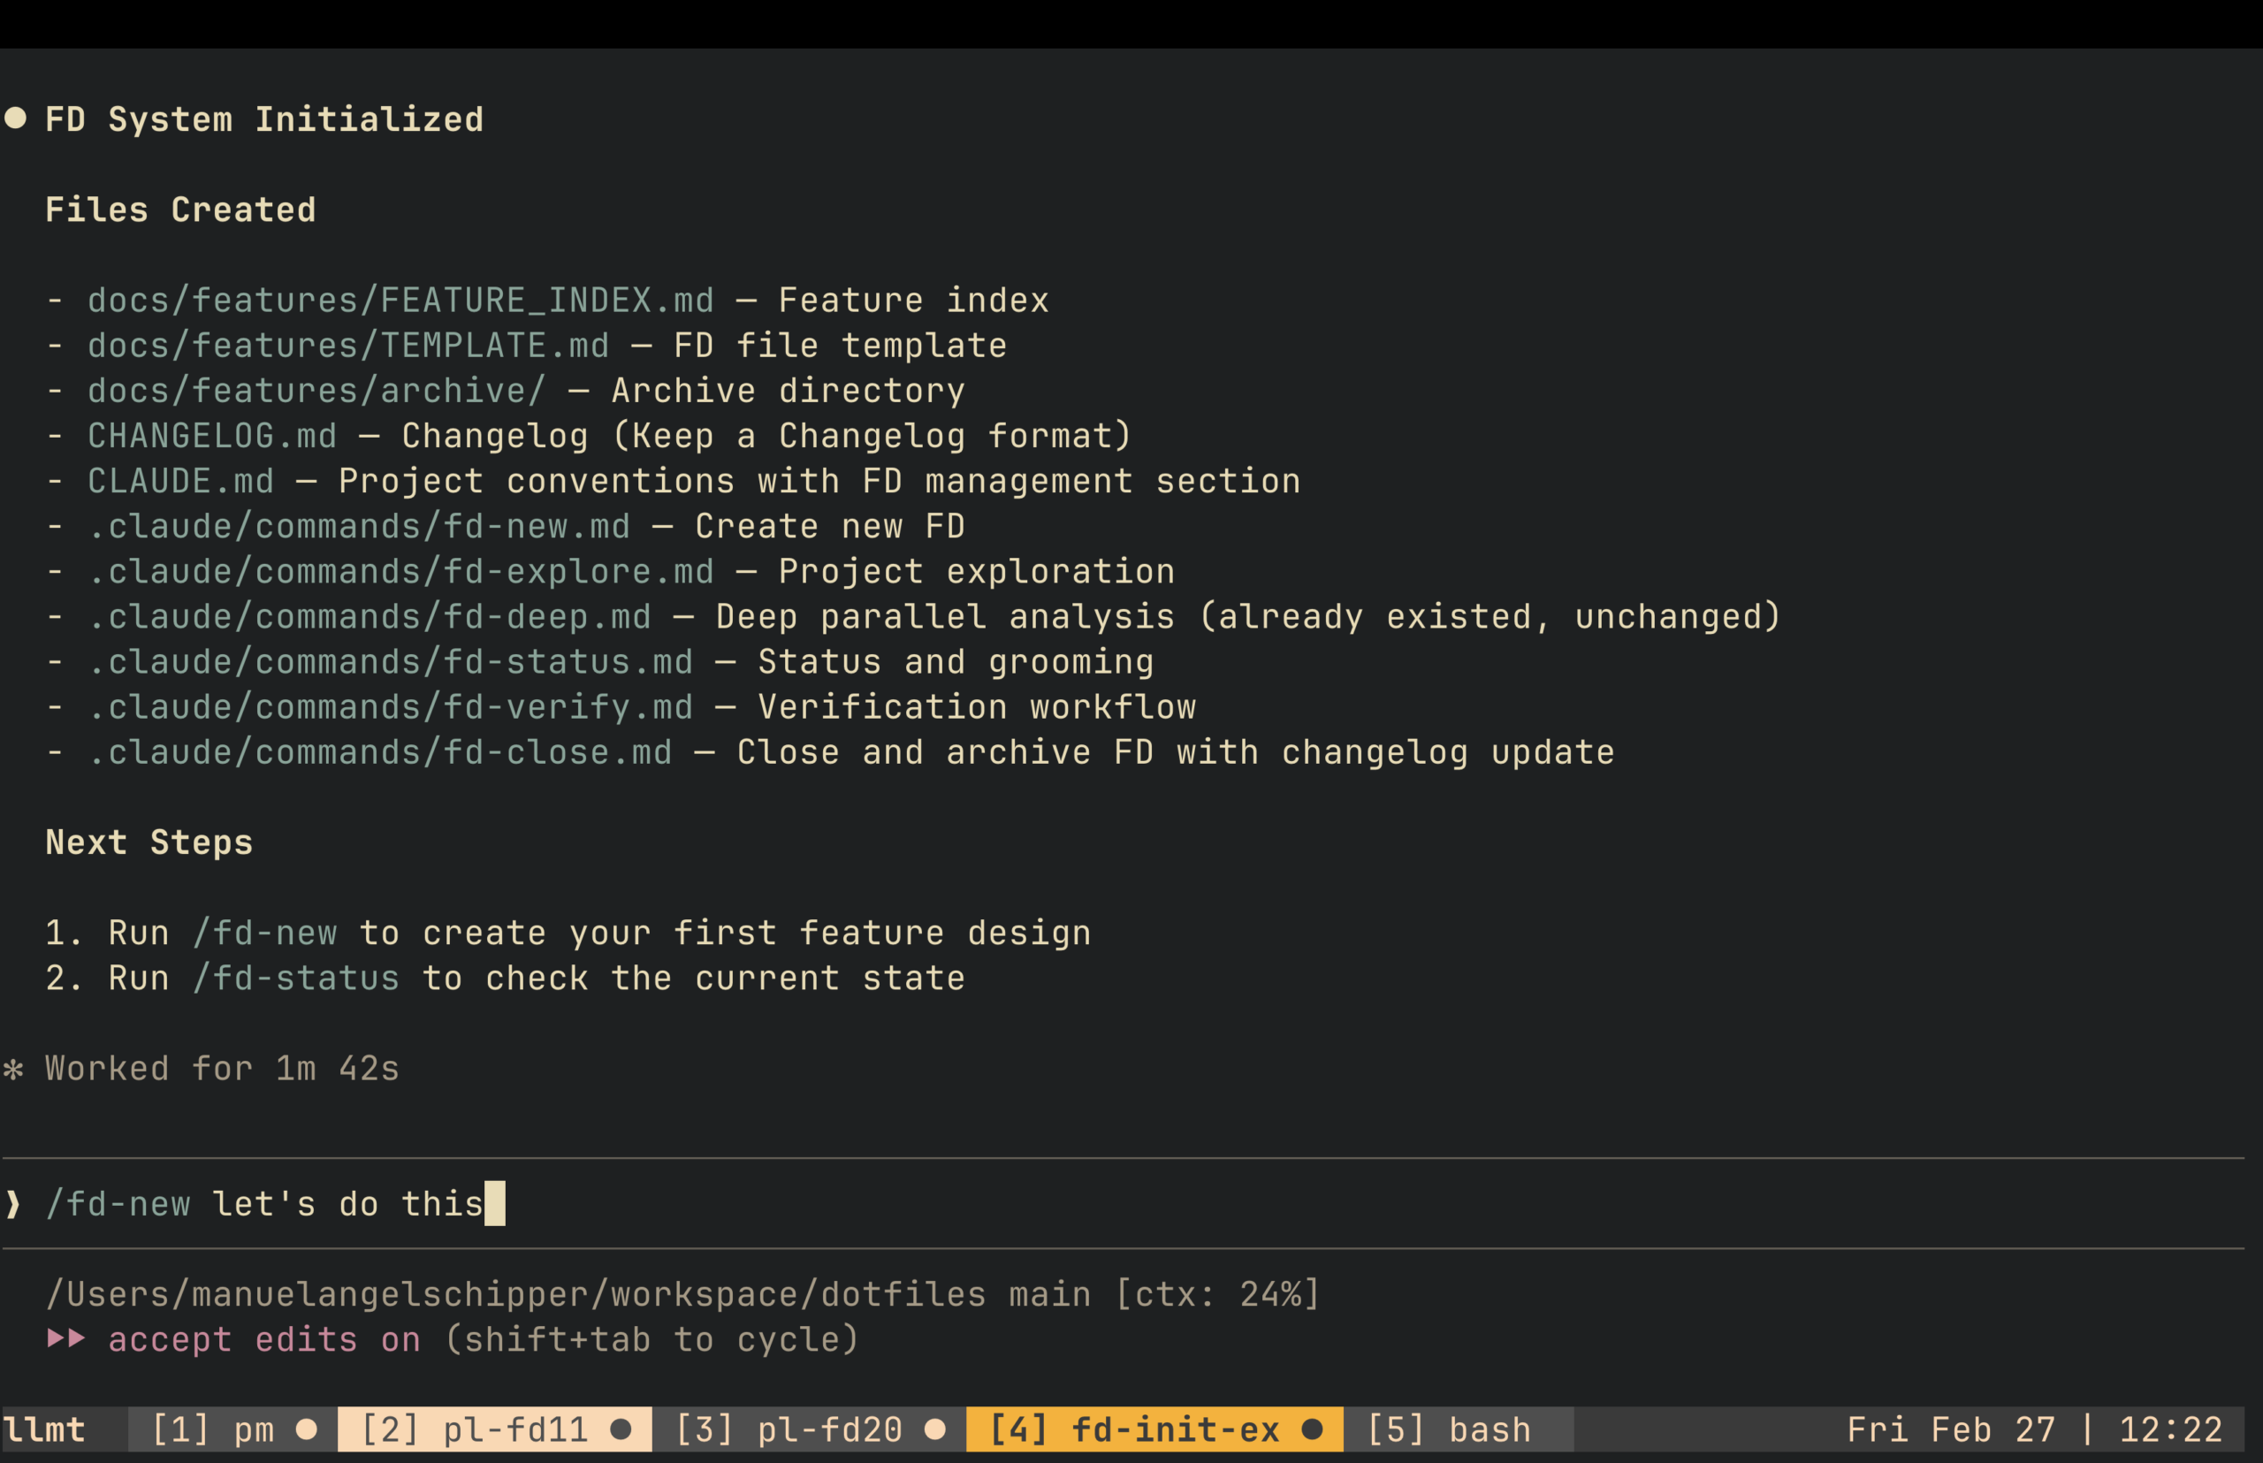Switch to tmux window 2 pl-fd11
The height and width of the screenshot is (1463, 2263).
click(x=475, y=1429)
